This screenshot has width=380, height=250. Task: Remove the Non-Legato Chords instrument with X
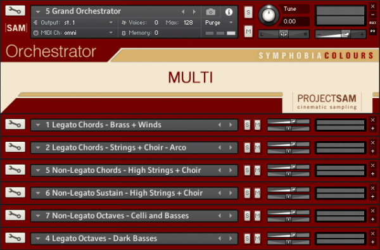click(373, 165)
